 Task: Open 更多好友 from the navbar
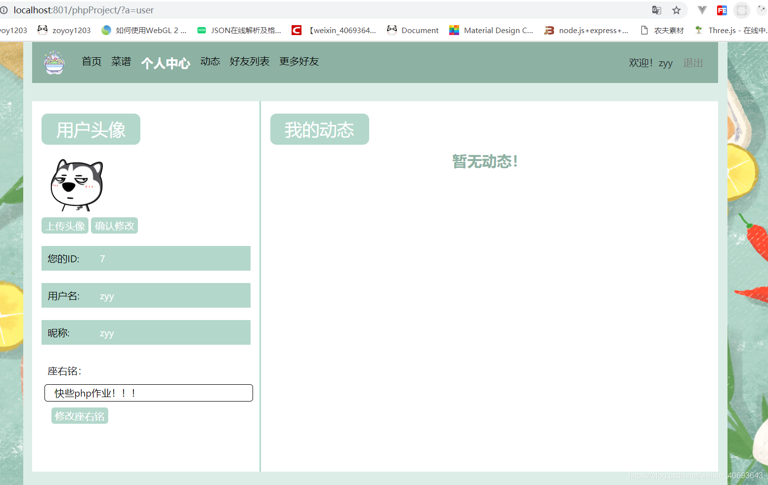click(299, 62)
